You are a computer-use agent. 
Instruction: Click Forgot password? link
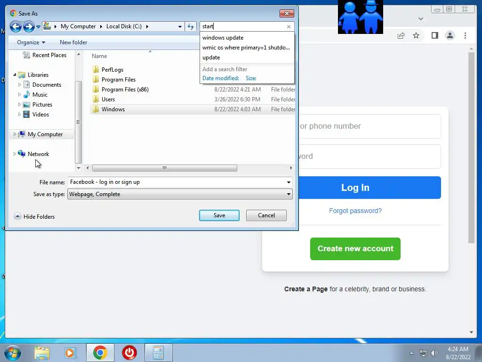coord(355,211)
